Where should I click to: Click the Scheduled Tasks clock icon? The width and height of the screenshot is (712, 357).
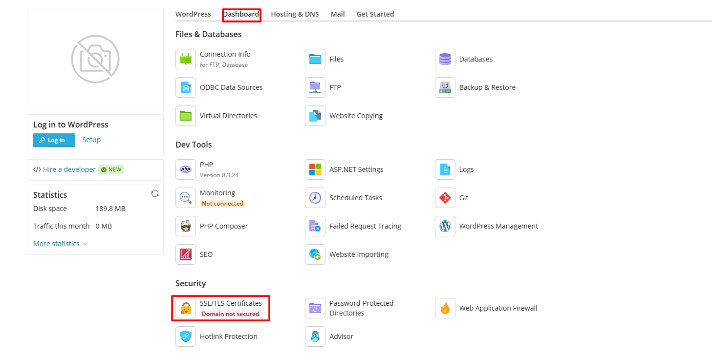(x=315, y=198)
